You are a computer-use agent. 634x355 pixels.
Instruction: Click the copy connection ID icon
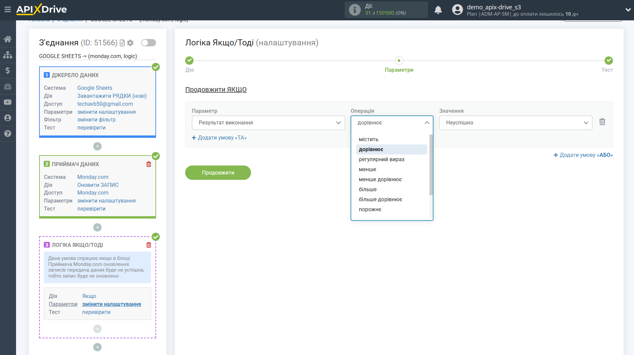(x=122, y=43)
